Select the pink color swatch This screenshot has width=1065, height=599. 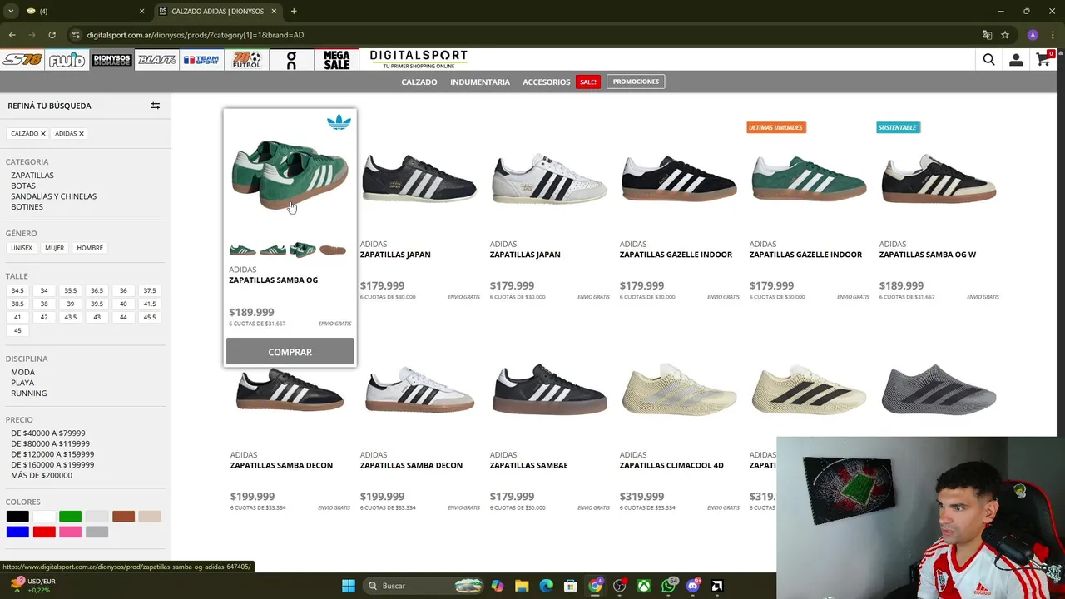(71, 532)
